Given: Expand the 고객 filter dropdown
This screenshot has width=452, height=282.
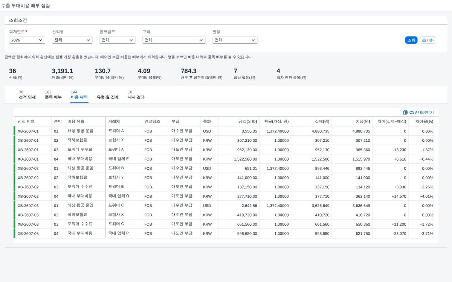Looking at the screenshot, I should pos(174,40).
